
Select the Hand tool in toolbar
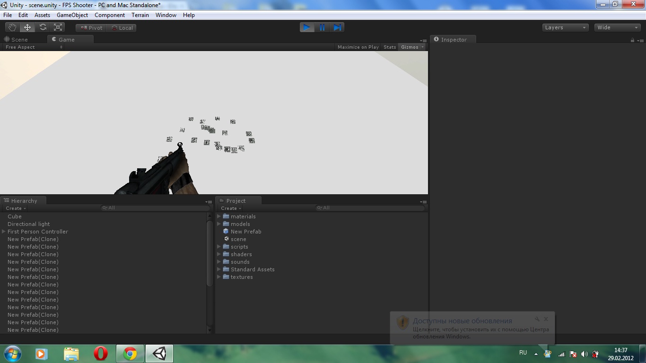tap(12, 27)
